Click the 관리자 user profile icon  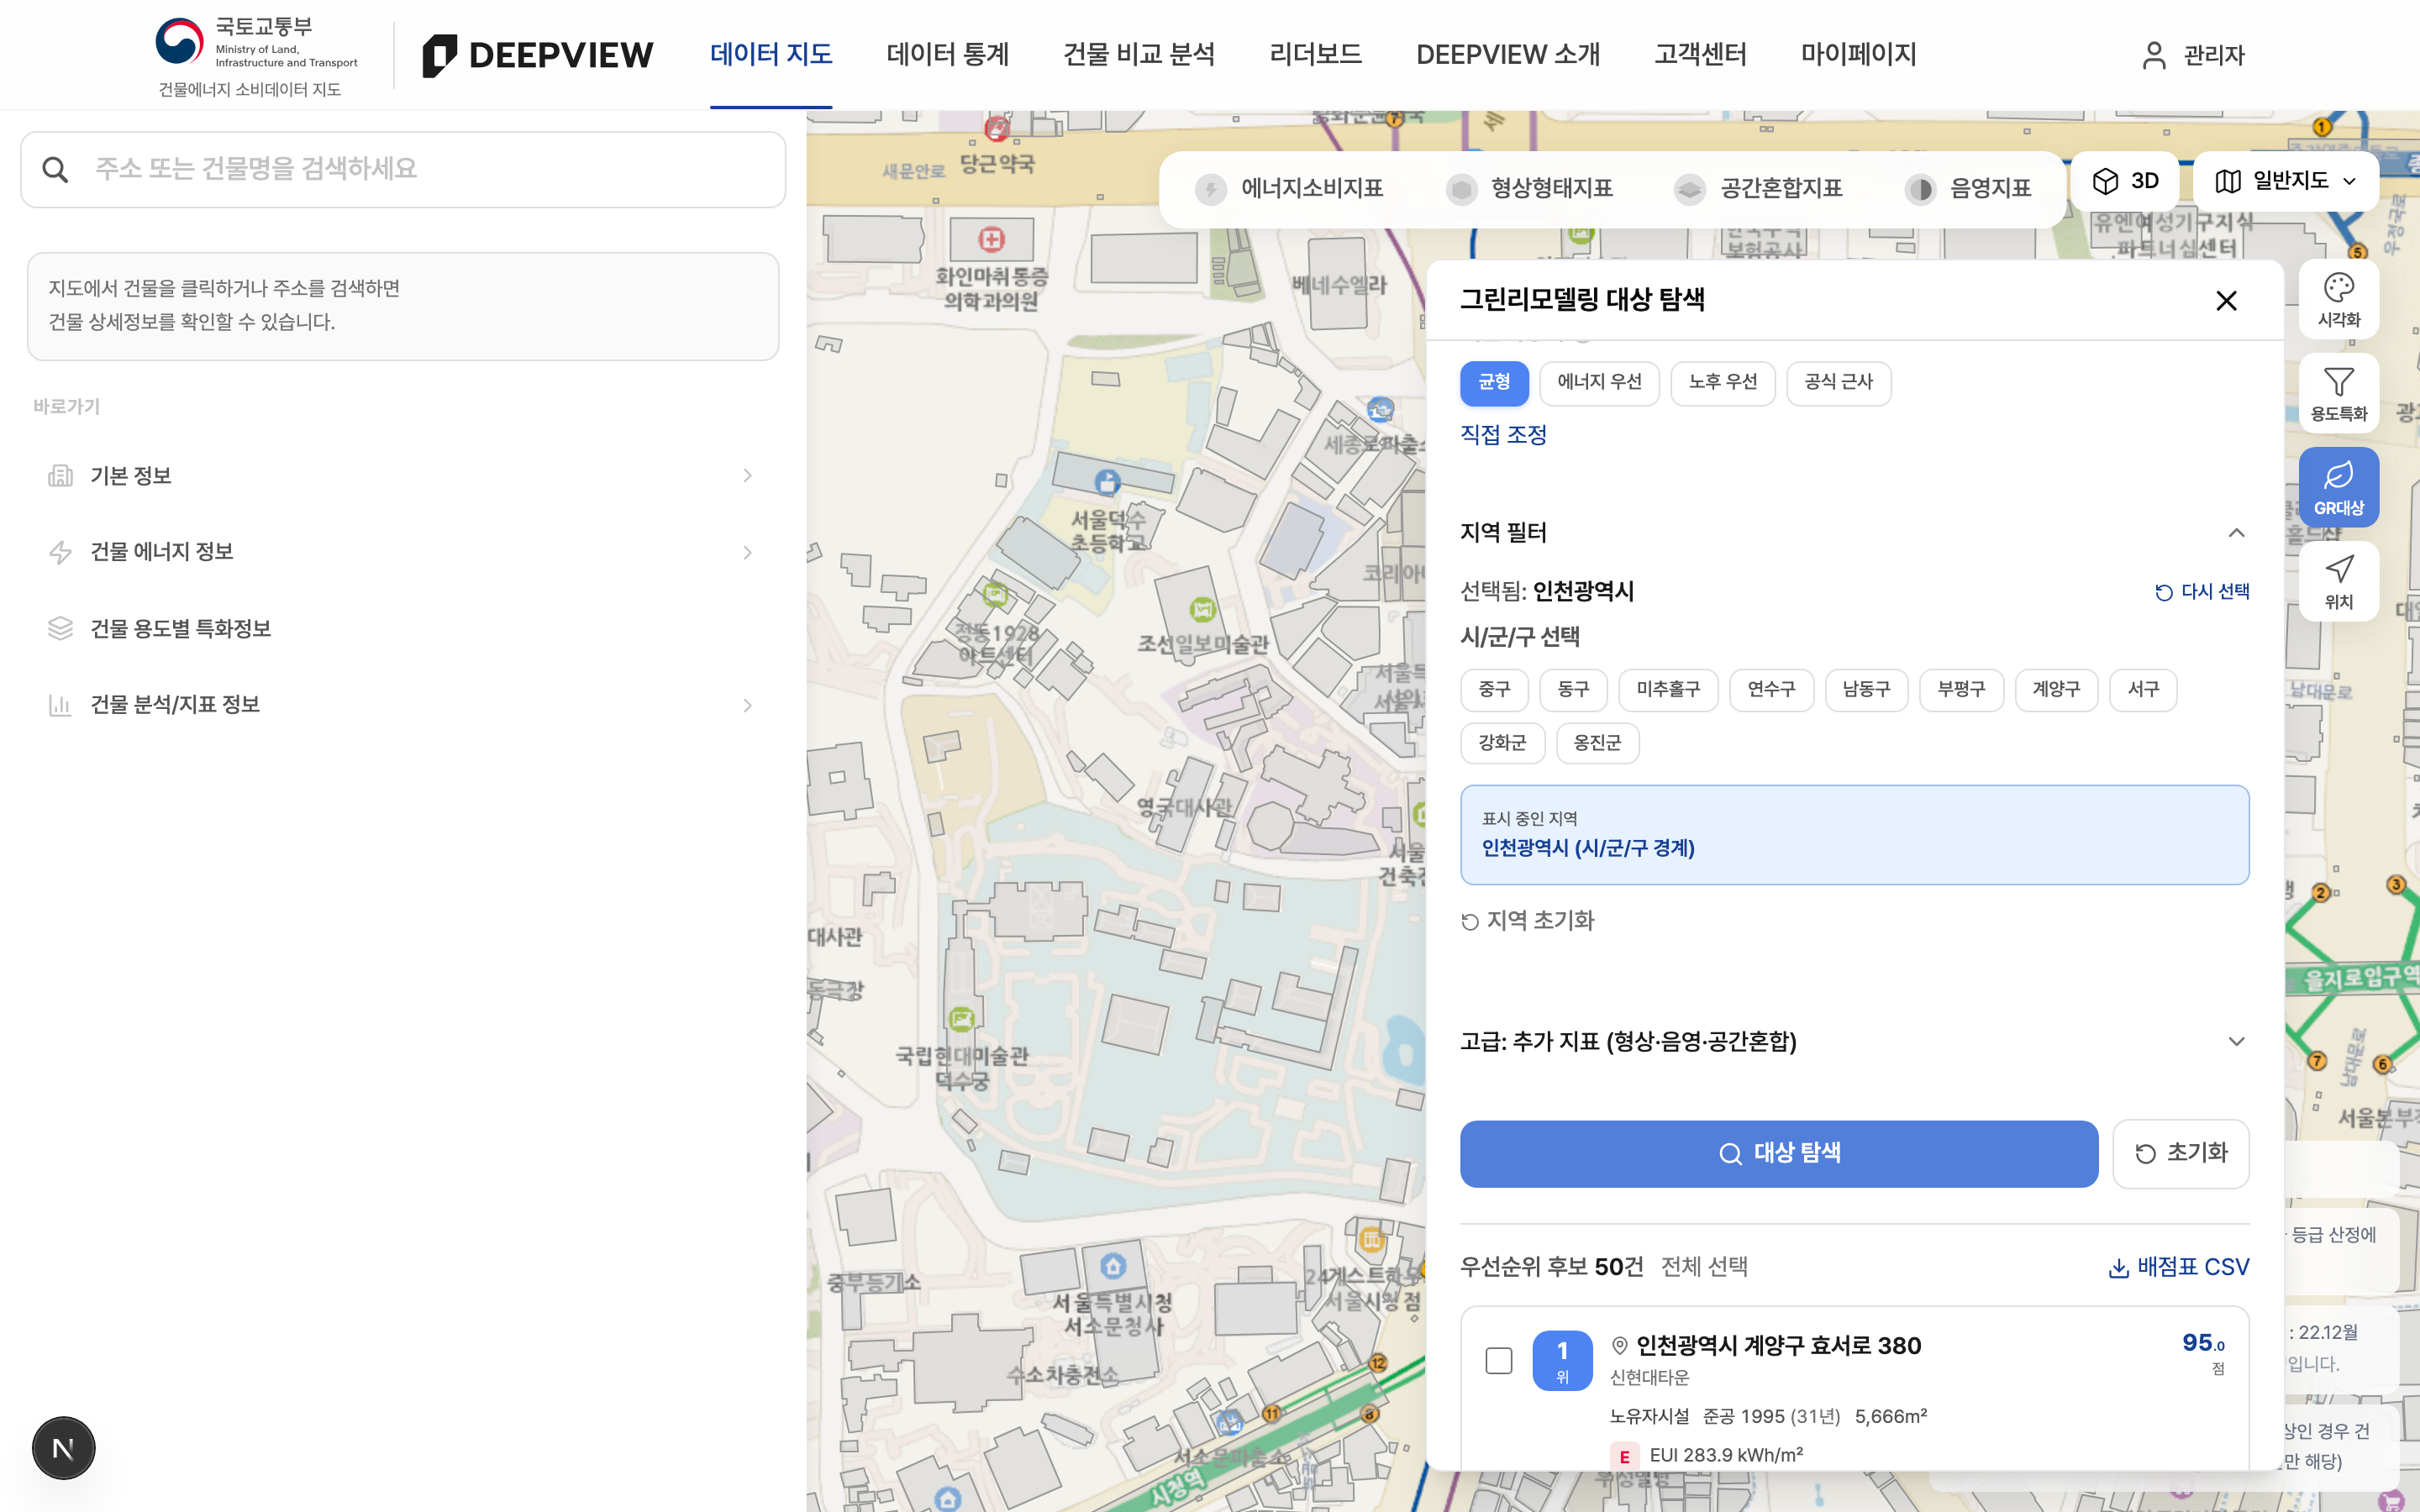2154,55
